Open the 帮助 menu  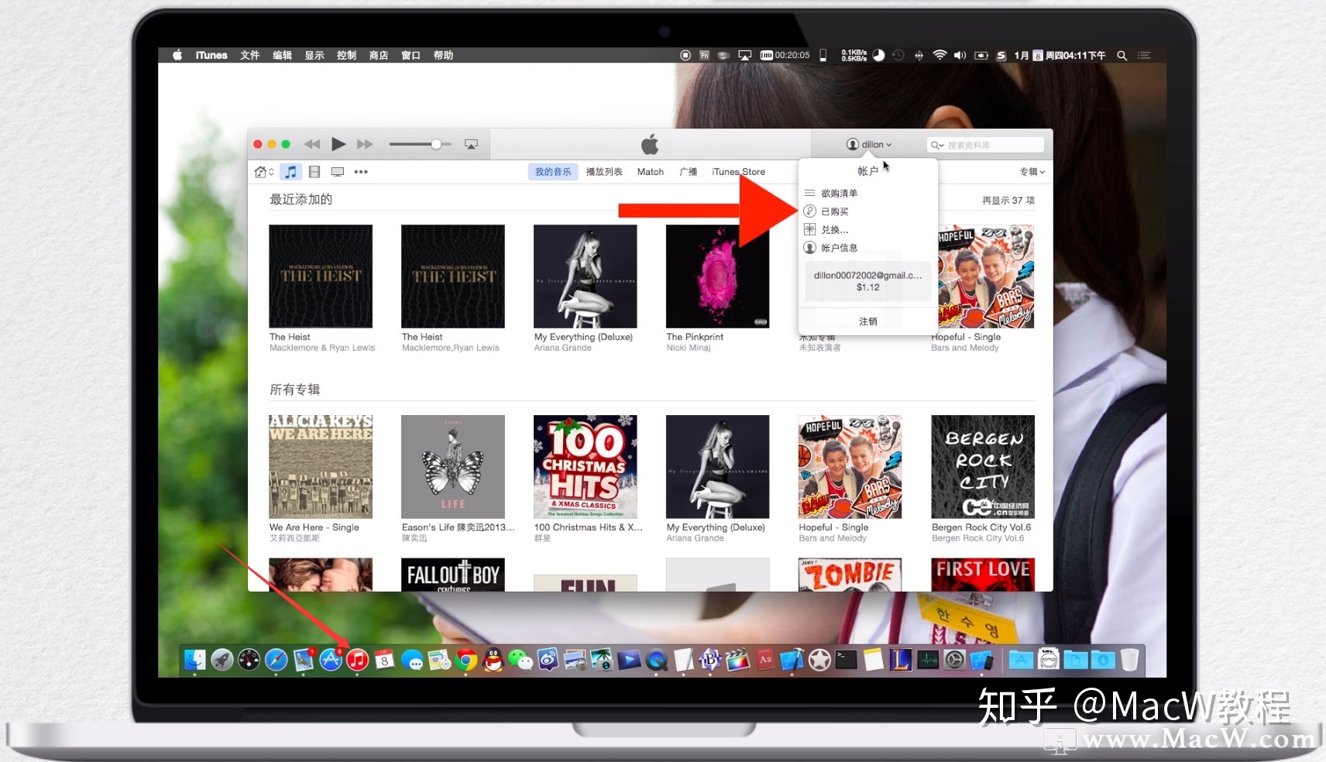[443, 56]
